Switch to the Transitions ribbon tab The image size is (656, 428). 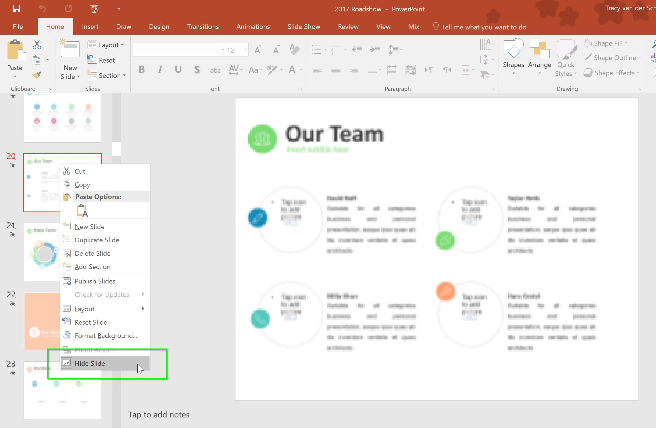tap(203, 27)
